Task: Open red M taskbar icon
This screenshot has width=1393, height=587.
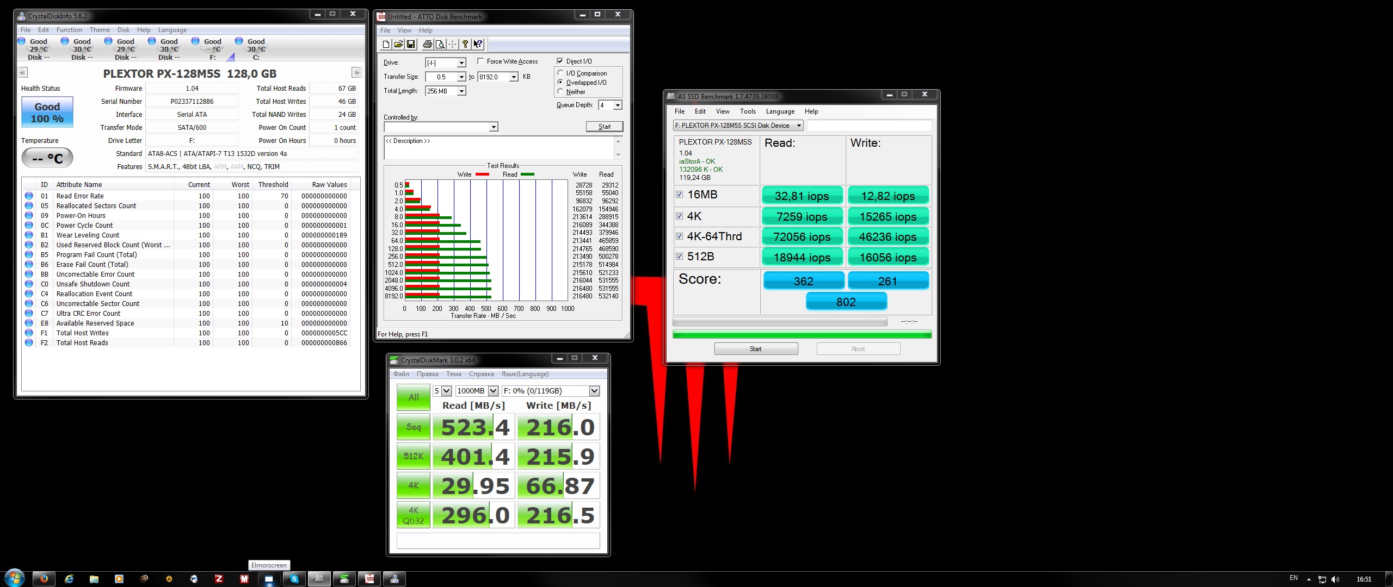Action: tap(244, 579)
